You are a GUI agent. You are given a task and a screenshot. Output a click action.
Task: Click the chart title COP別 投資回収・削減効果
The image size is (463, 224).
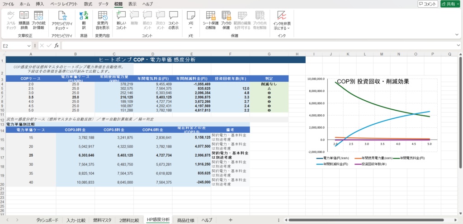click(373, 82)
